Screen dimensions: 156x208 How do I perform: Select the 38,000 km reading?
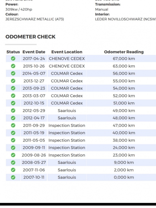tap(124, 140)
